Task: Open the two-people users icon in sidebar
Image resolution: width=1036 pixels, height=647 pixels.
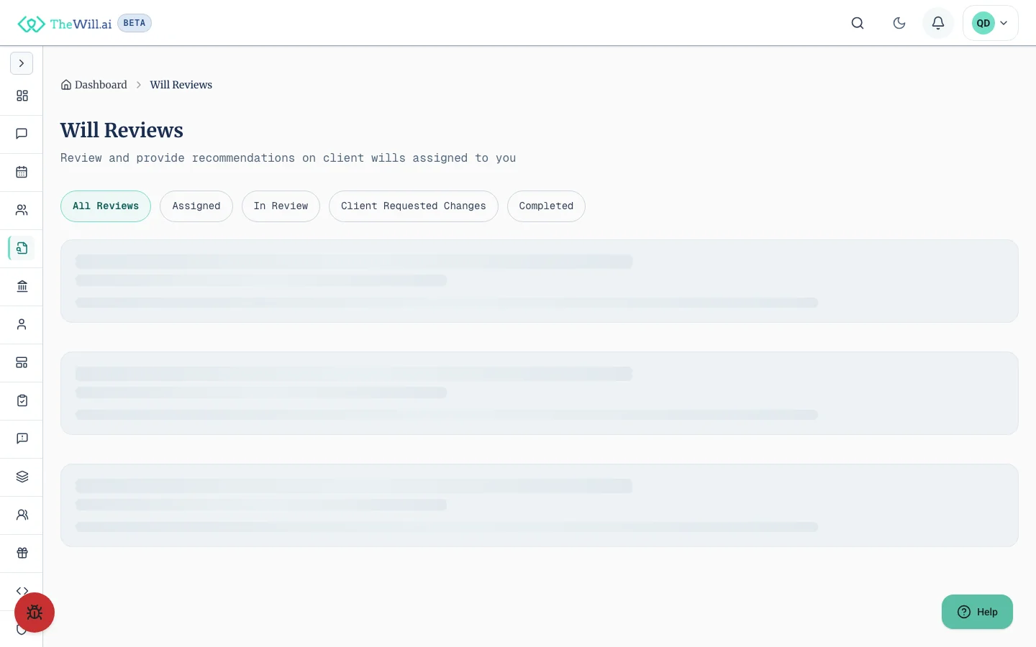Action: (22, 210)
